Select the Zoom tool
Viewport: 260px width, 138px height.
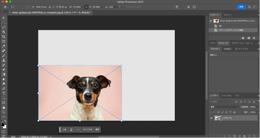pos(4,112)
